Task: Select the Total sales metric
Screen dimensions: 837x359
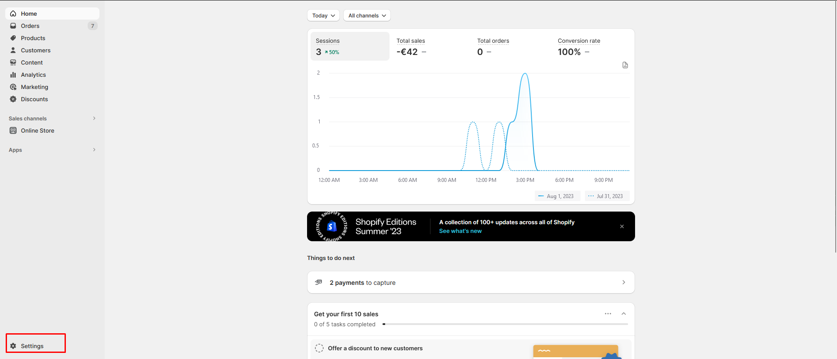Action: (430, 46)
